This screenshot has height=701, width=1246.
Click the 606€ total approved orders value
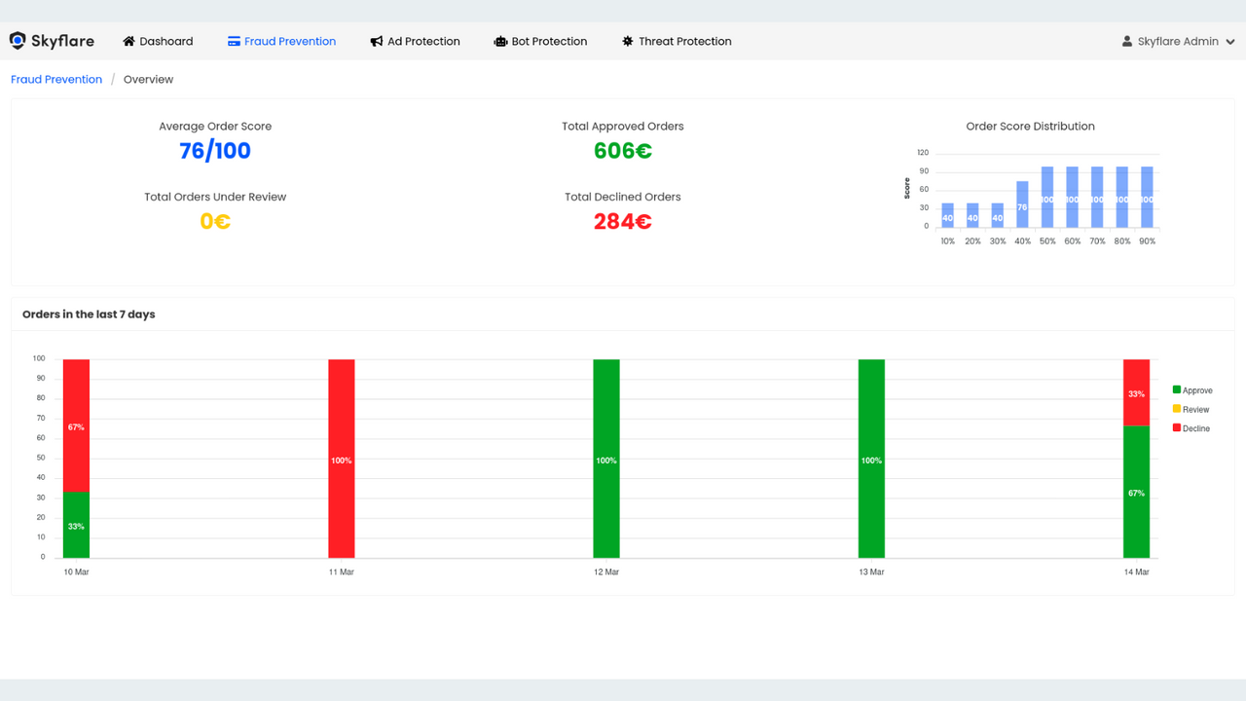point(623,151)
